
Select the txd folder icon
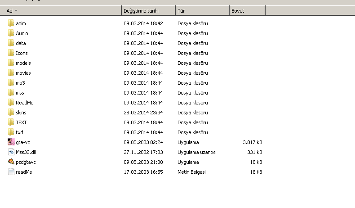(x=11, y=132)
